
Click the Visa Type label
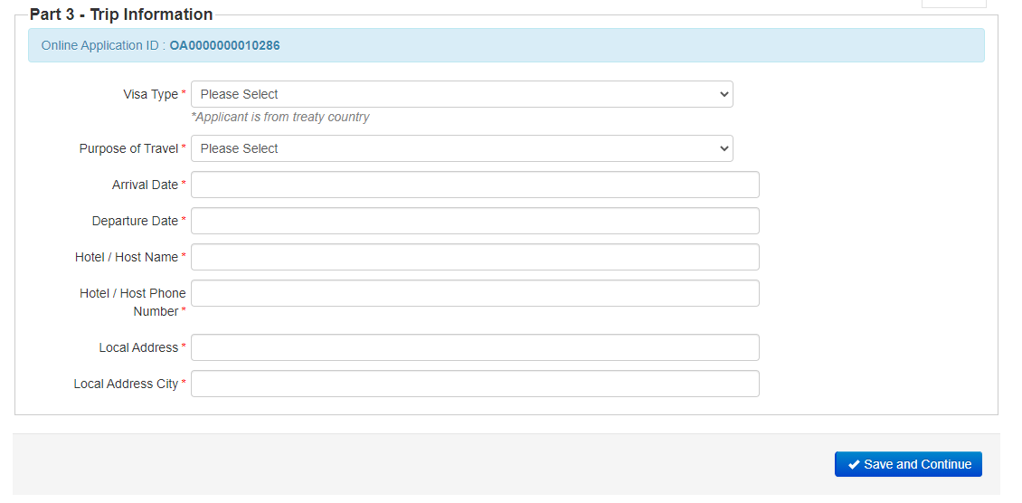click(150, 94)
